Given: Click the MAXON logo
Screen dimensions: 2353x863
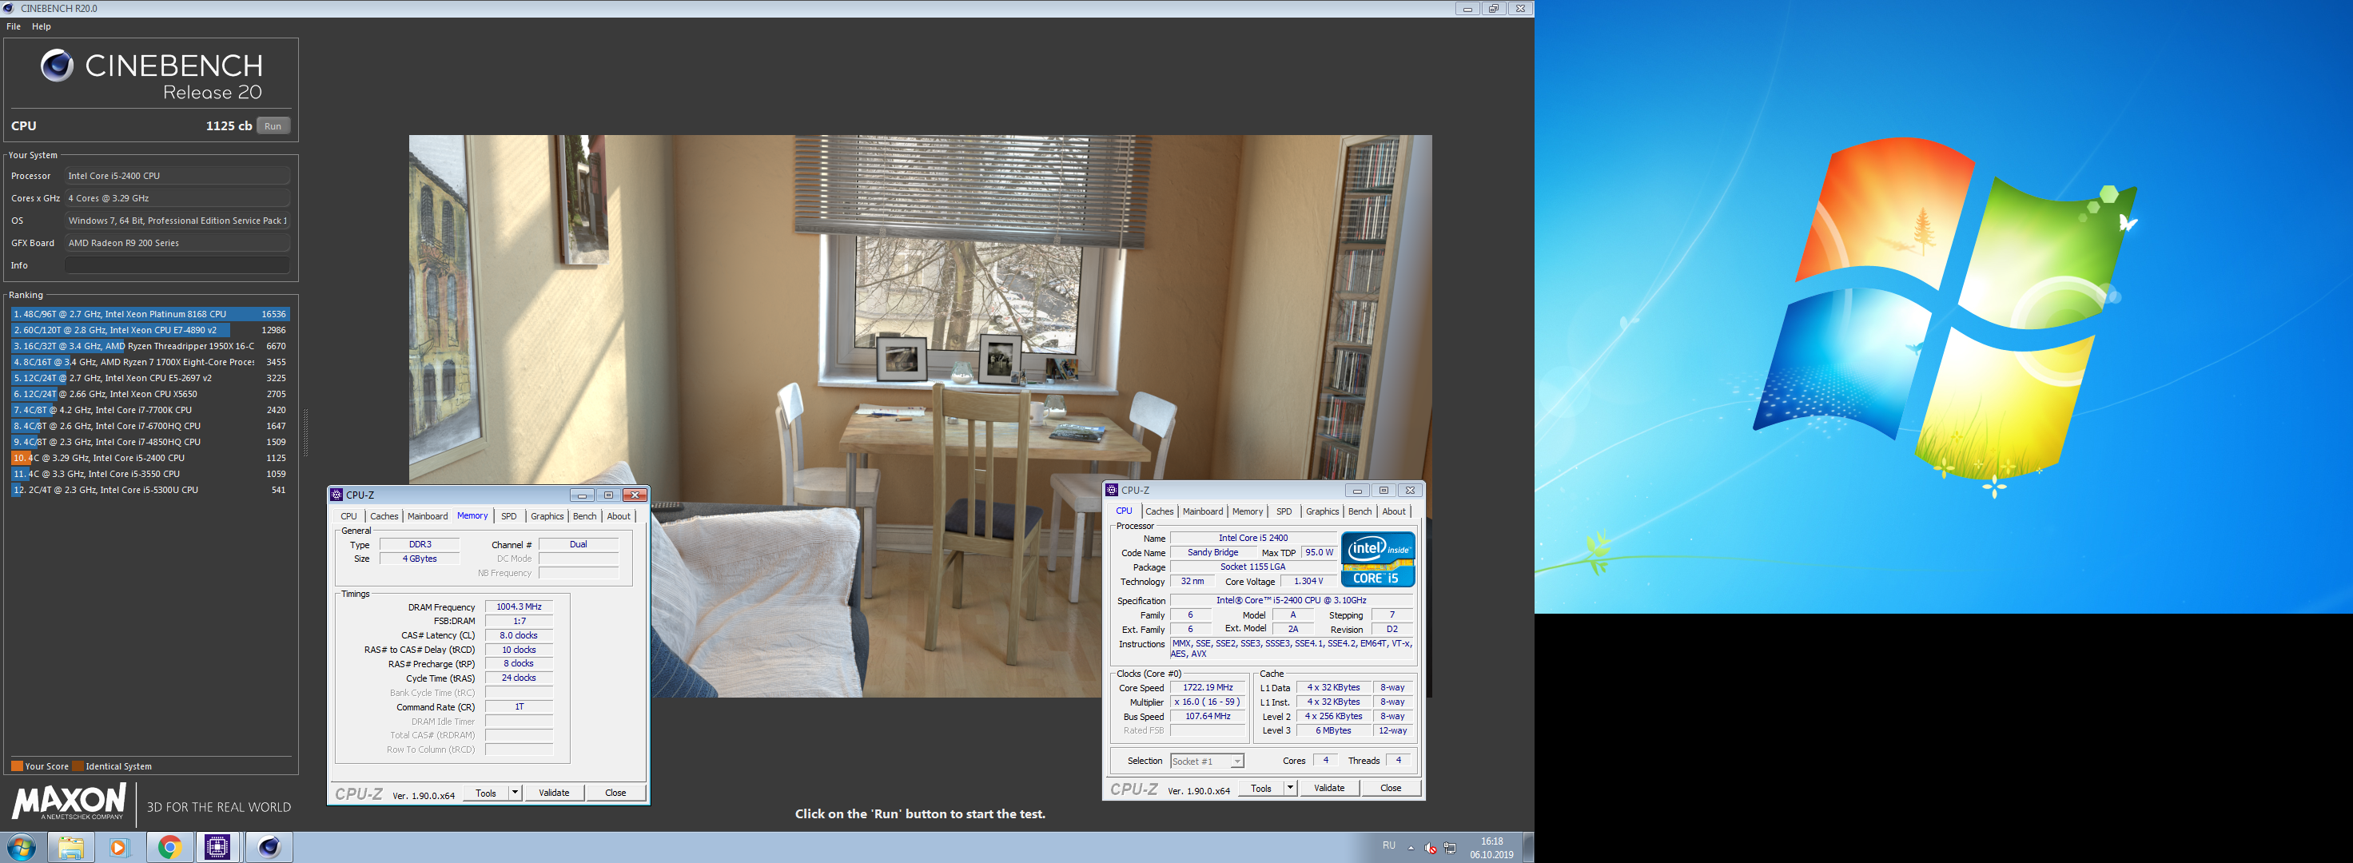Looking at the screenshot, I should (69, 801).
